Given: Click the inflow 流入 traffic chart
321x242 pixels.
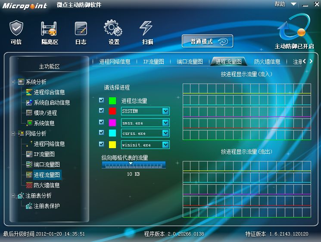Looking at the screenshot, I should [x=247, y=112].
